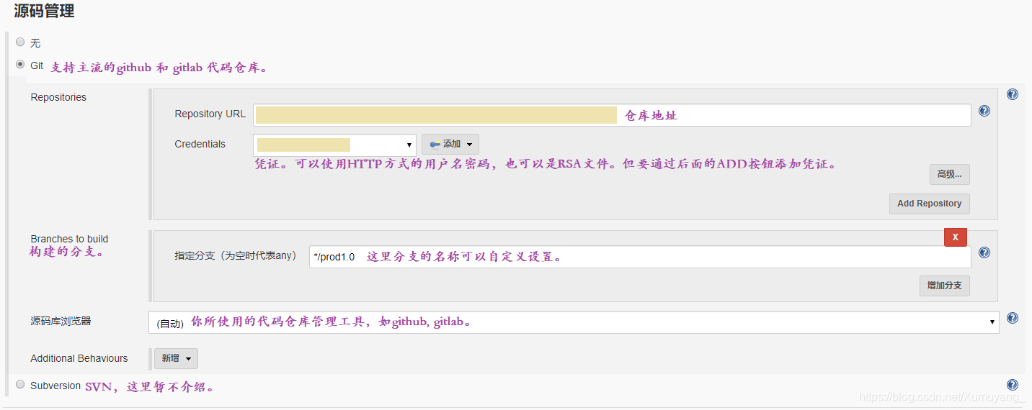Open help icon next to Repository URL
Viewport: 1032px width, 410px height.
click(984, 111)
